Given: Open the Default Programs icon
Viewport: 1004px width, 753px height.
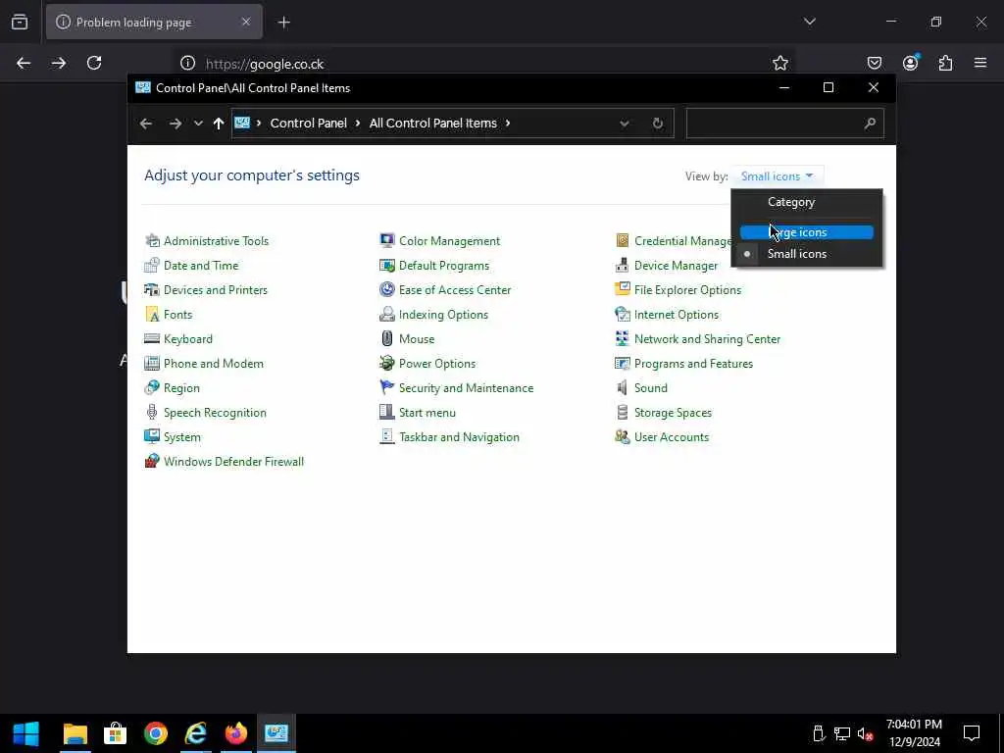Looking at the screenshot, I should tap(386, 265).
